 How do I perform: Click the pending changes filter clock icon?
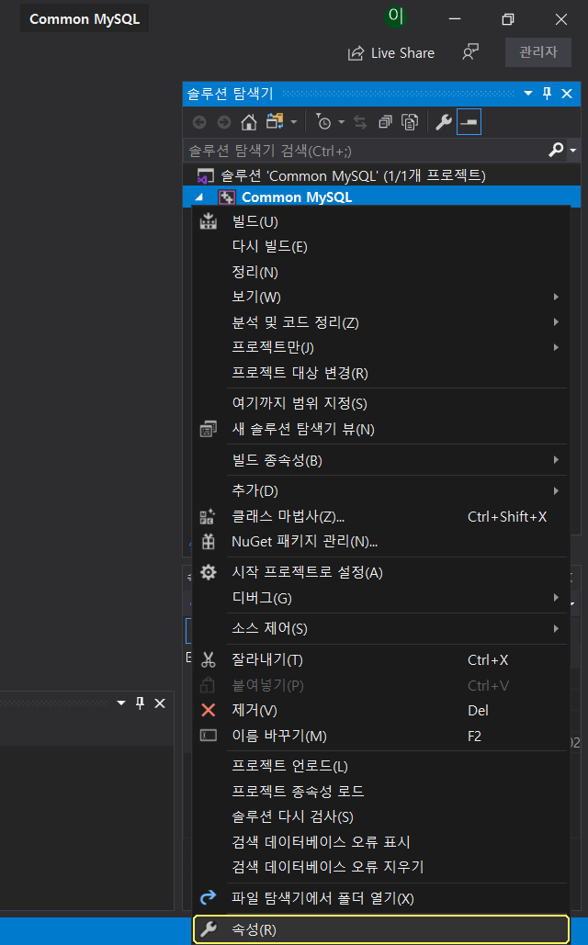point(323,122)
